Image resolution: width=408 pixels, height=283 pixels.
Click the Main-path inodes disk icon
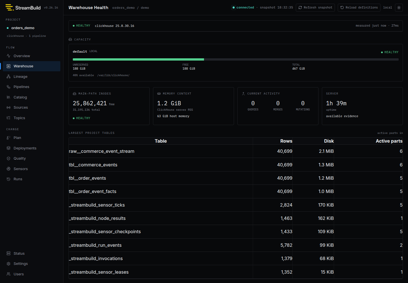click(75, 94)
